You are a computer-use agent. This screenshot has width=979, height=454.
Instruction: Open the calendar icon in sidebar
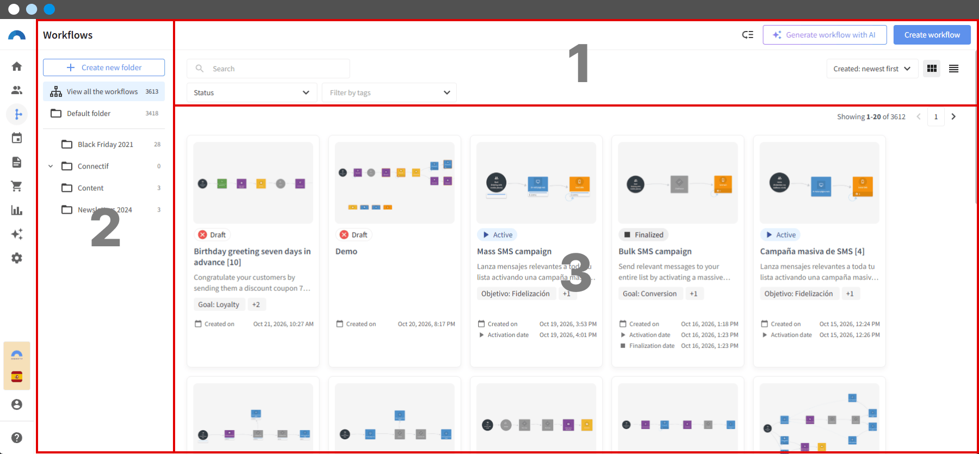point(17,138)
